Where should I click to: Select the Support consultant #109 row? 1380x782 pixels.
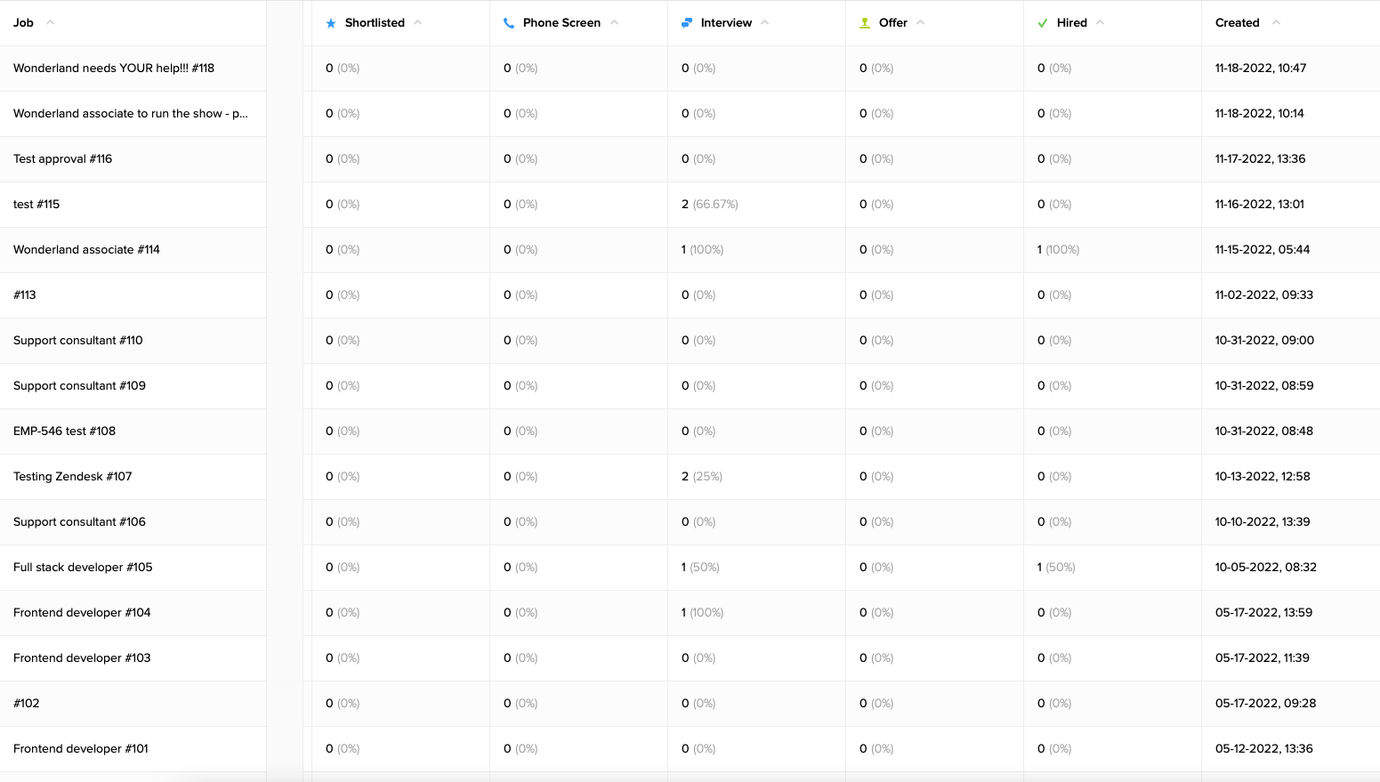pos(79,385)
